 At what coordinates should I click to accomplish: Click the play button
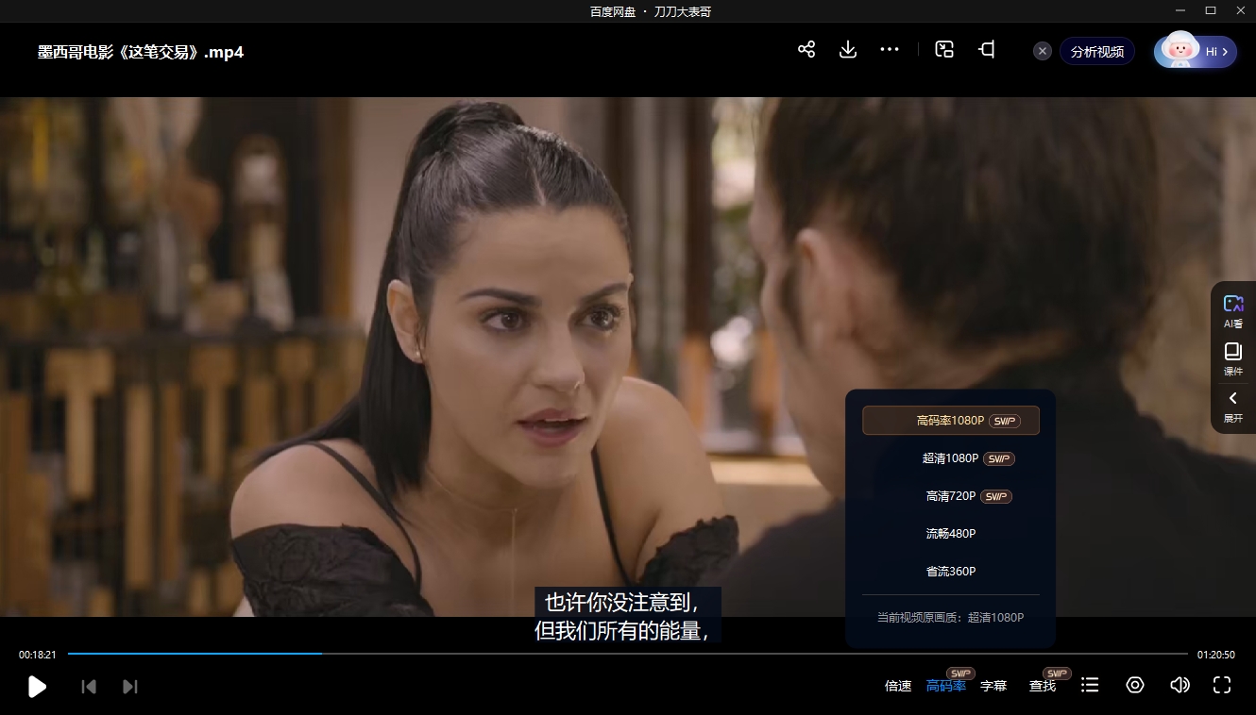point(37,686)
